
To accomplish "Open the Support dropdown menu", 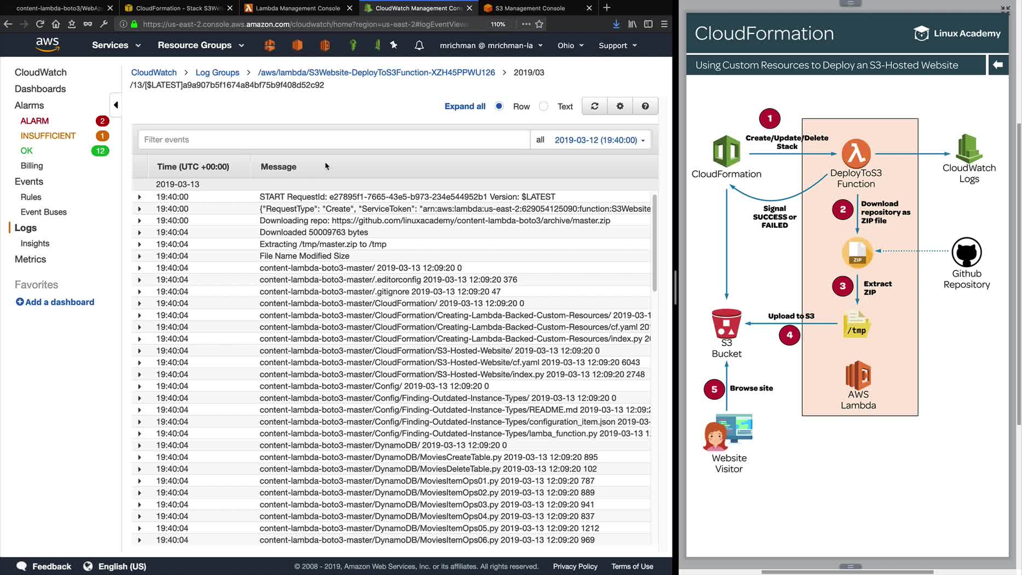I will [618, 45].
